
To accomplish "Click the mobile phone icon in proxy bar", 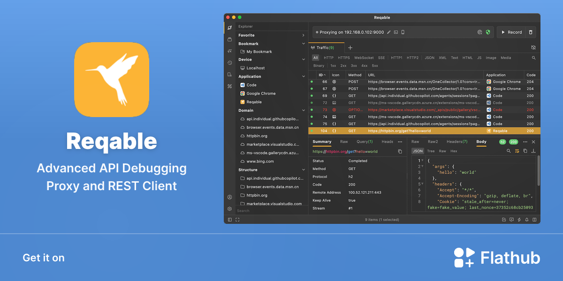I will (x=403, y=32).
